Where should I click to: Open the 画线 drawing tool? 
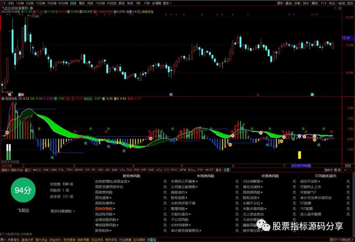(315, 3)
